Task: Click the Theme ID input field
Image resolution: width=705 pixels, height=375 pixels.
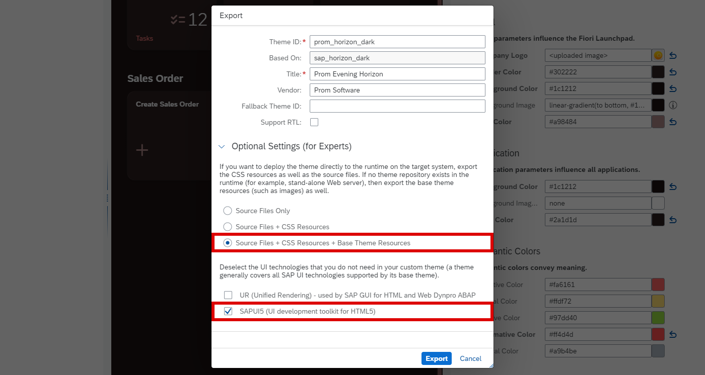Action: 397,42
